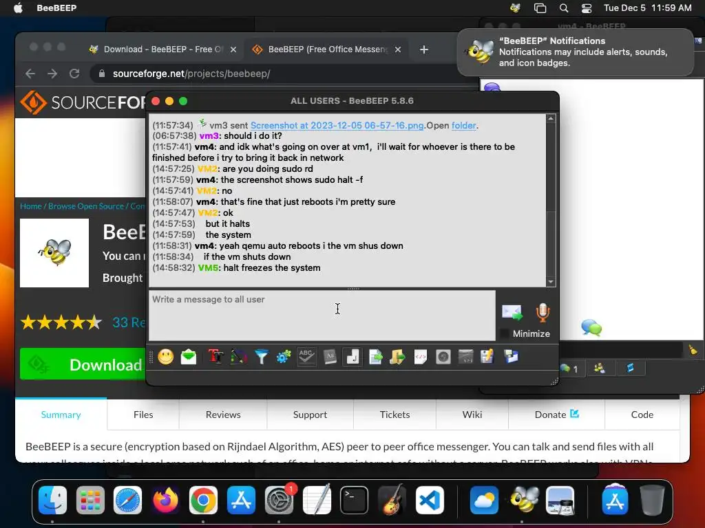Click the dark window chat toolbar icon

click(465, 357)
